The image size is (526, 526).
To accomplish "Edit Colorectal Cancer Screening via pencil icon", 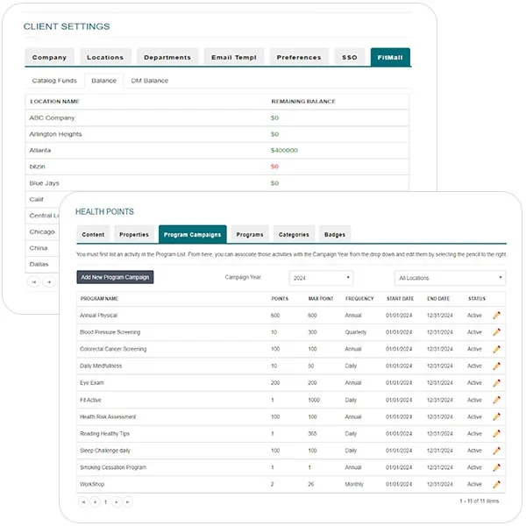I will [x=496, y=349].
